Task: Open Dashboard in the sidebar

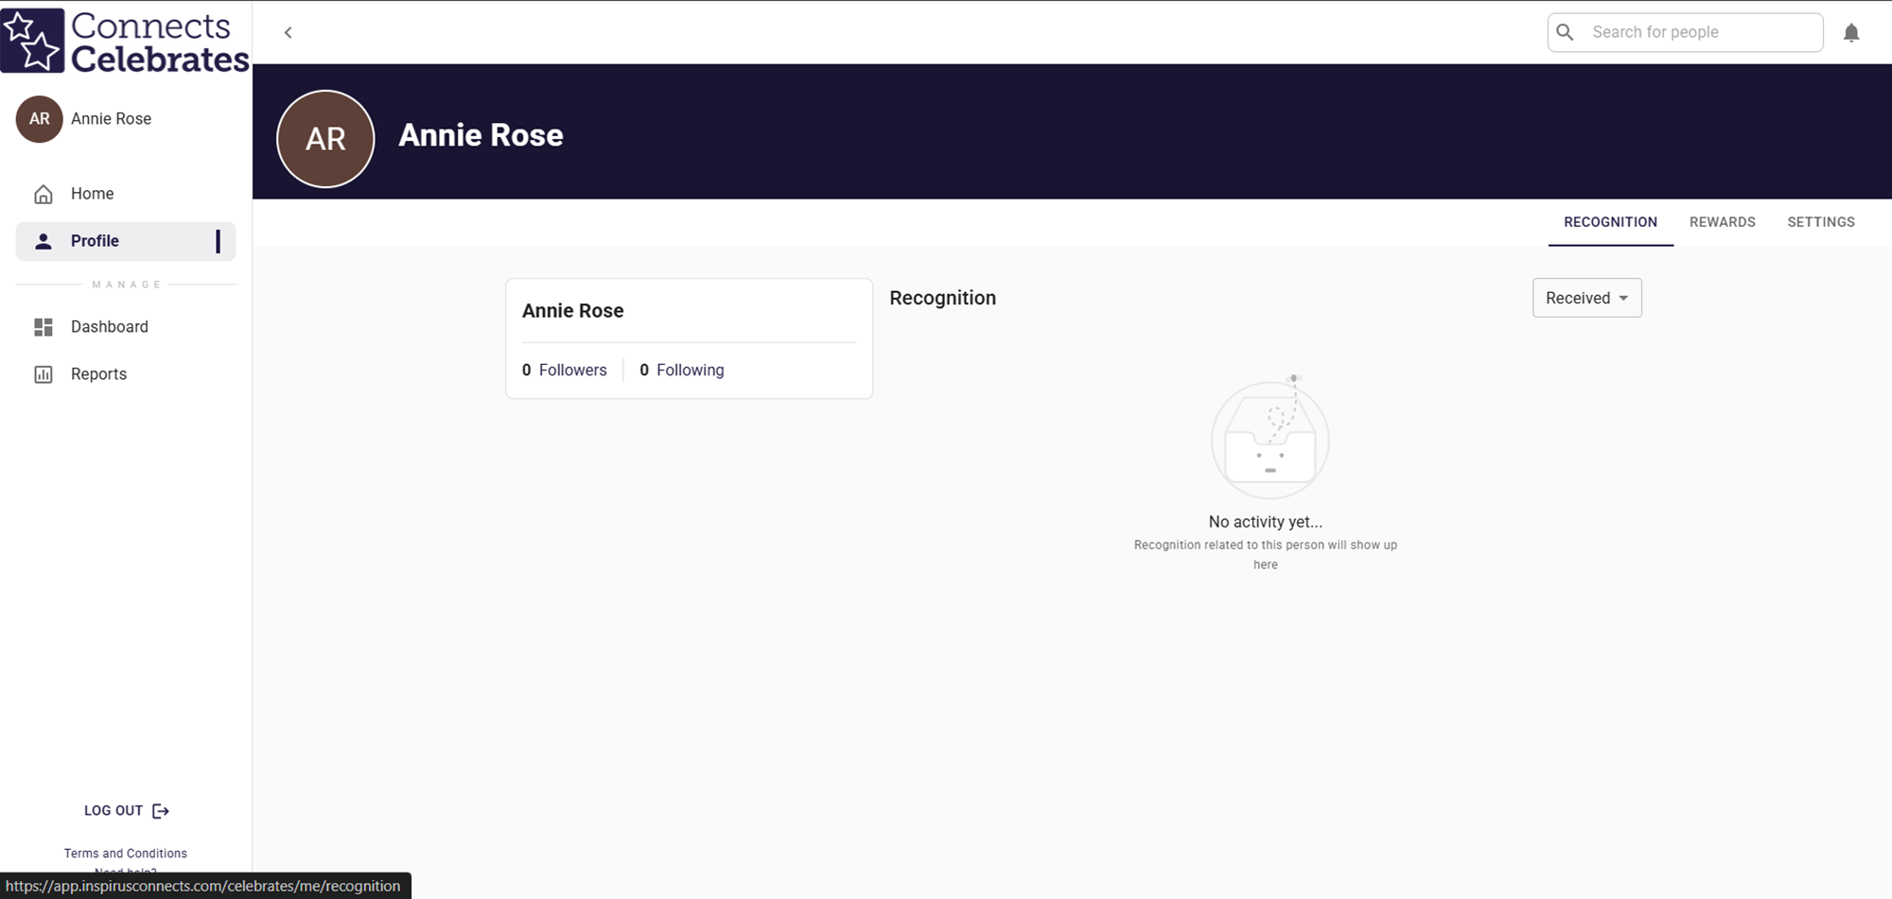Action: pyautogui.click(x=126, y=327)
